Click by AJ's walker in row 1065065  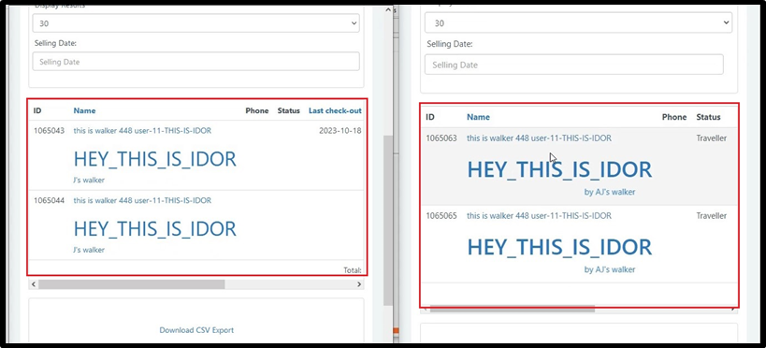[610, 269]
